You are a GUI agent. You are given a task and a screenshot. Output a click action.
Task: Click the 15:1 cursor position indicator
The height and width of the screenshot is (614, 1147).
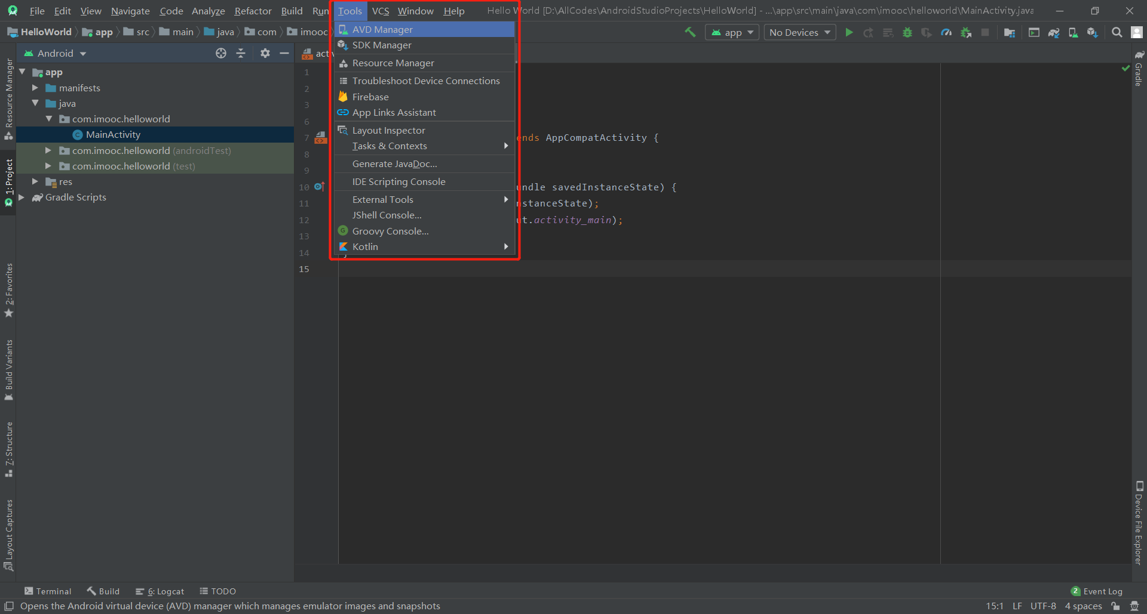tap(995, 606)
